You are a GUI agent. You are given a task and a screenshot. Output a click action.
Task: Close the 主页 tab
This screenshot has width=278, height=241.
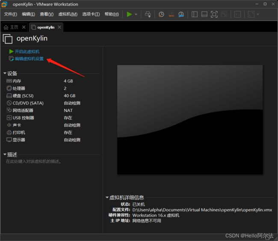[24, 27]
